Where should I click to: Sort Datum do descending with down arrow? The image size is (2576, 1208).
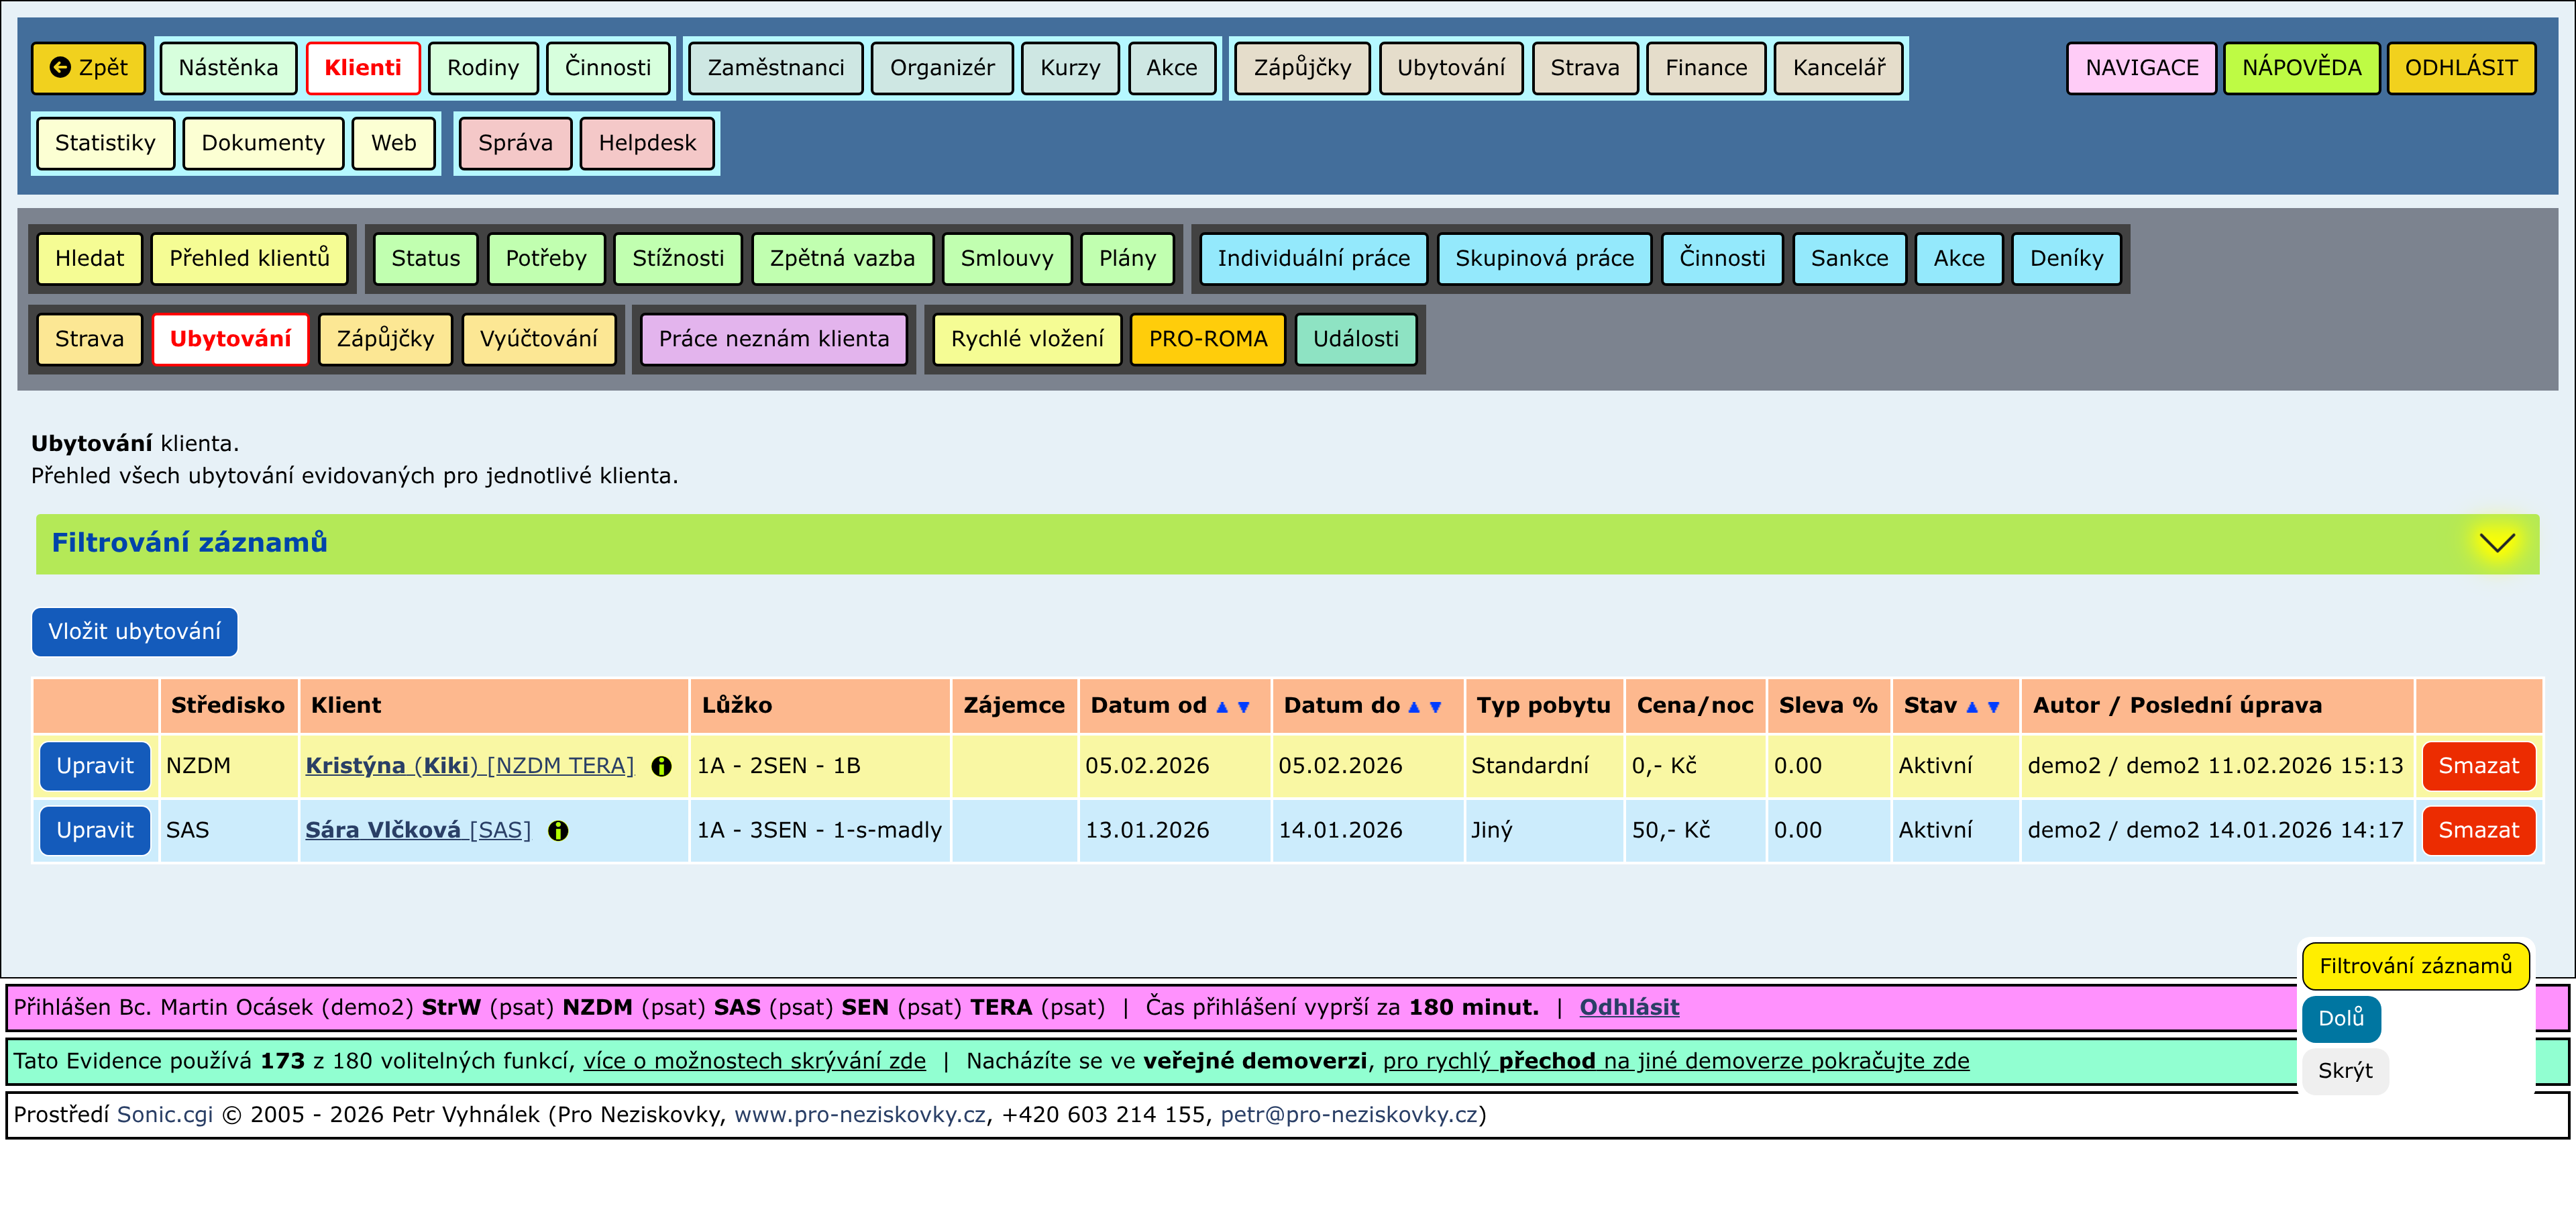pyautogui.click(x=1435, y=707)
